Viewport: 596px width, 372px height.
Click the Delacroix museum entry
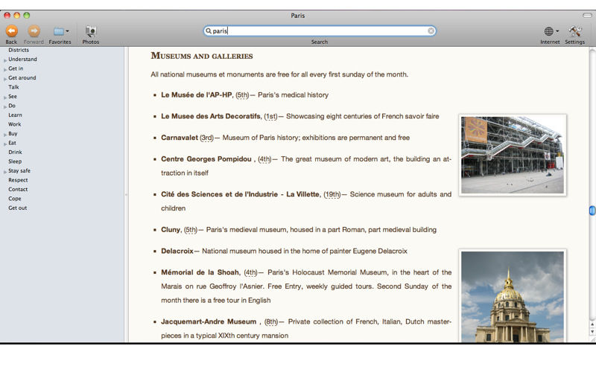177,251
